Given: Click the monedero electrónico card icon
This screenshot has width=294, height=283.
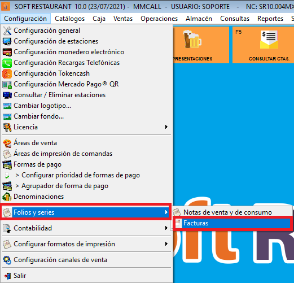Looking at the screenshot, I should pyautogui.click(x=7, y=52).
